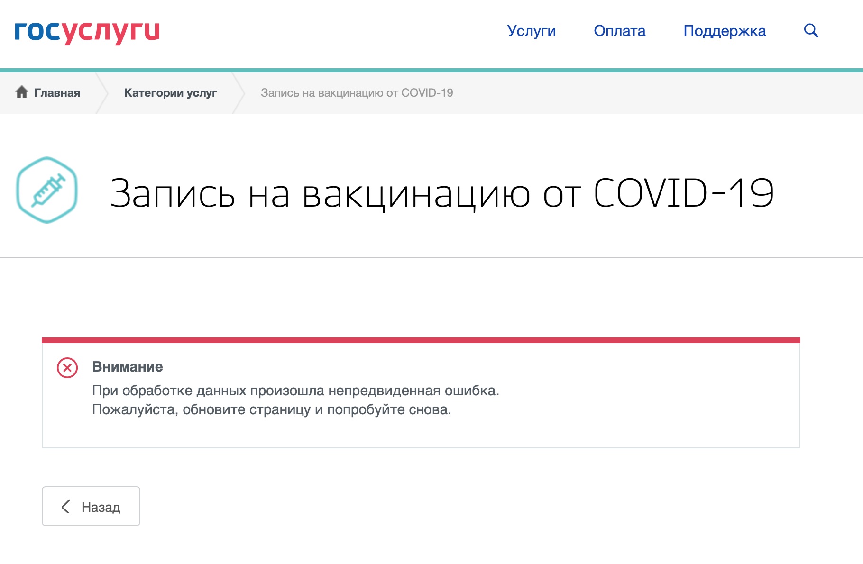Click the red error cross icon
863x564 pixels.
67,368
